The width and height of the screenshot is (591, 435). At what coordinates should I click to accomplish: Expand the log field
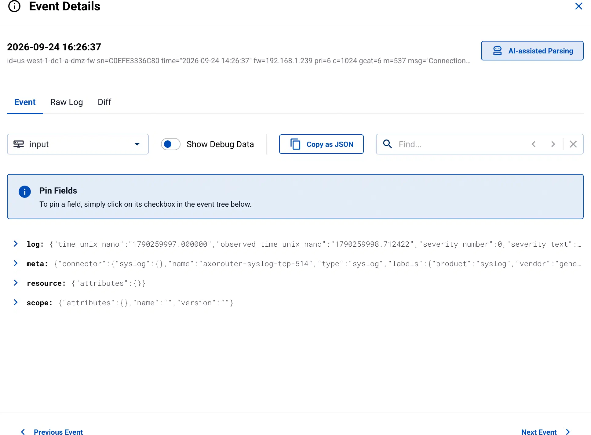click(x=16, y=244)
